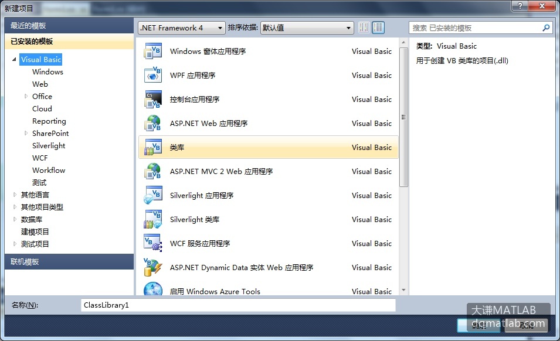
Task: Open the 最近的模板 section
Action: (x=69, y=26)
